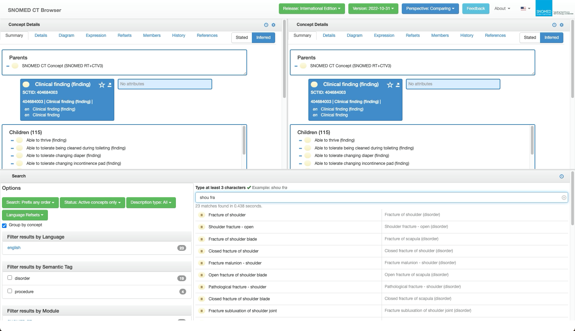Open the History tab in right panel
The height and width of the screenshot is (331, 575).
(467, 35)
